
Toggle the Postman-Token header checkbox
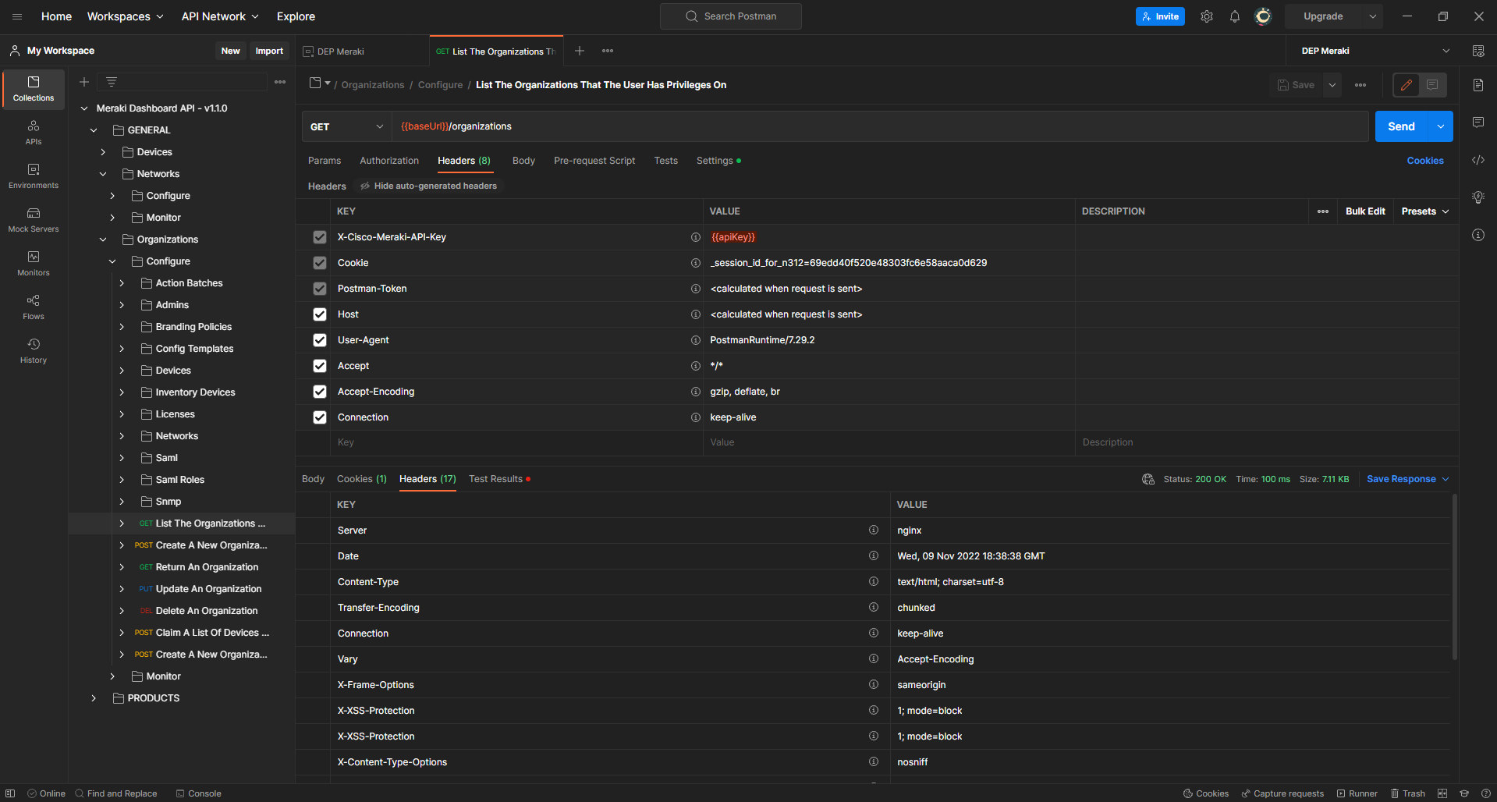coord(320,289)
